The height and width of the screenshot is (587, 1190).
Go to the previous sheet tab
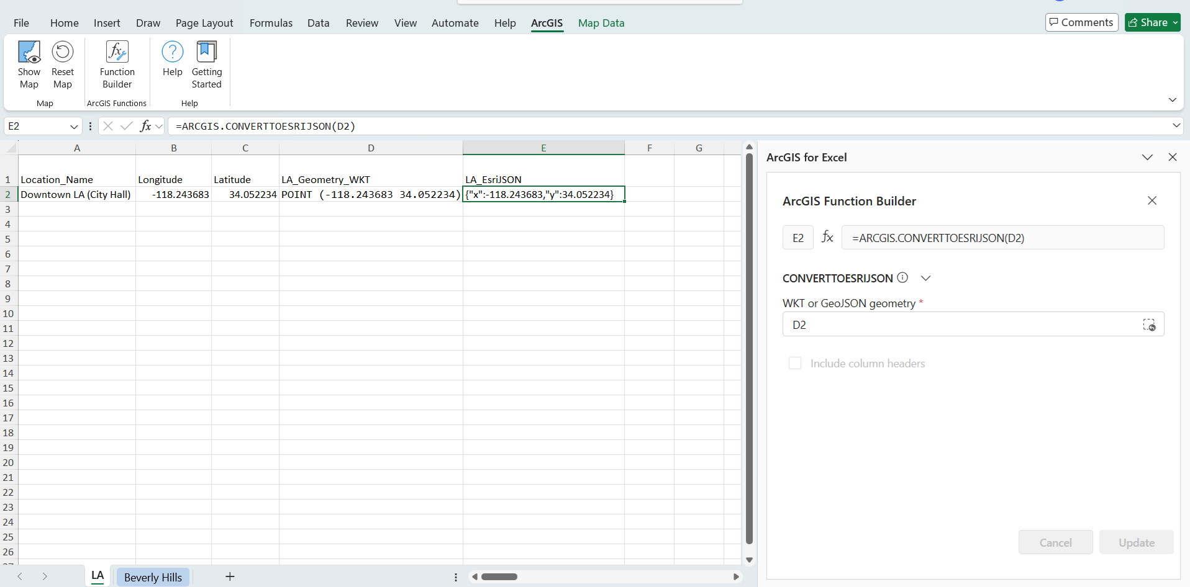tap(20, 576)
